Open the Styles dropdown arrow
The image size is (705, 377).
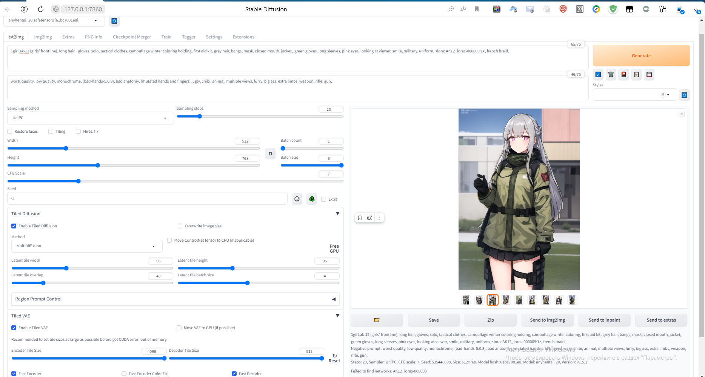[x=668, y=95]
